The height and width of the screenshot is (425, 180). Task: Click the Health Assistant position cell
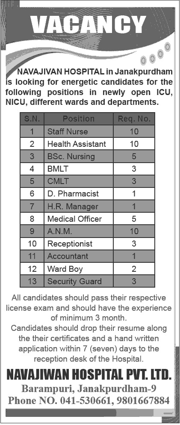79,144
